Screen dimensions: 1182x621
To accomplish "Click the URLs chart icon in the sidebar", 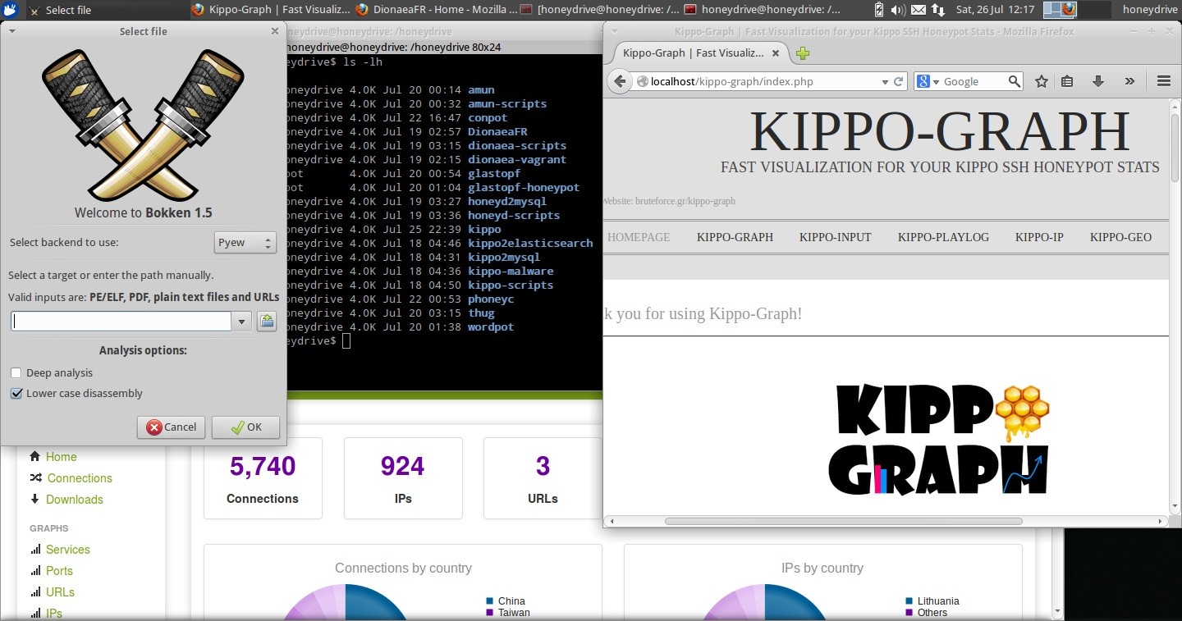I will click(x=35, y=592).
